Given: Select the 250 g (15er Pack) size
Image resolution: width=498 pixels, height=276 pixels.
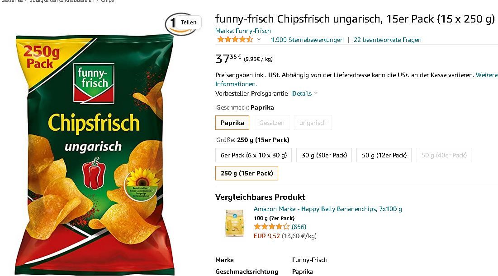Looking at the screenshot, I should tap(247, 173).
